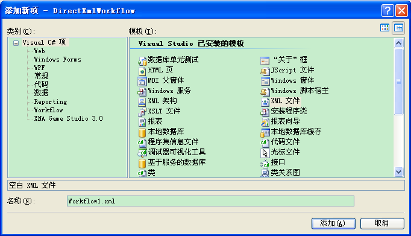The height and width of the screenshot is (236, 411).
Task: Choose the 安装程序类 icon
Action: (265, 112)
